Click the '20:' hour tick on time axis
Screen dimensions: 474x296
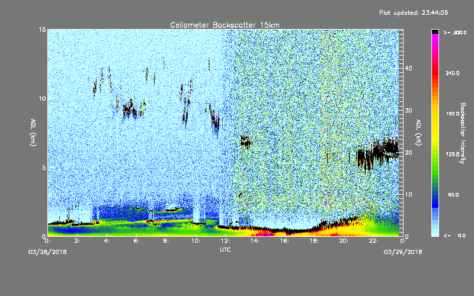click(344, 241)
